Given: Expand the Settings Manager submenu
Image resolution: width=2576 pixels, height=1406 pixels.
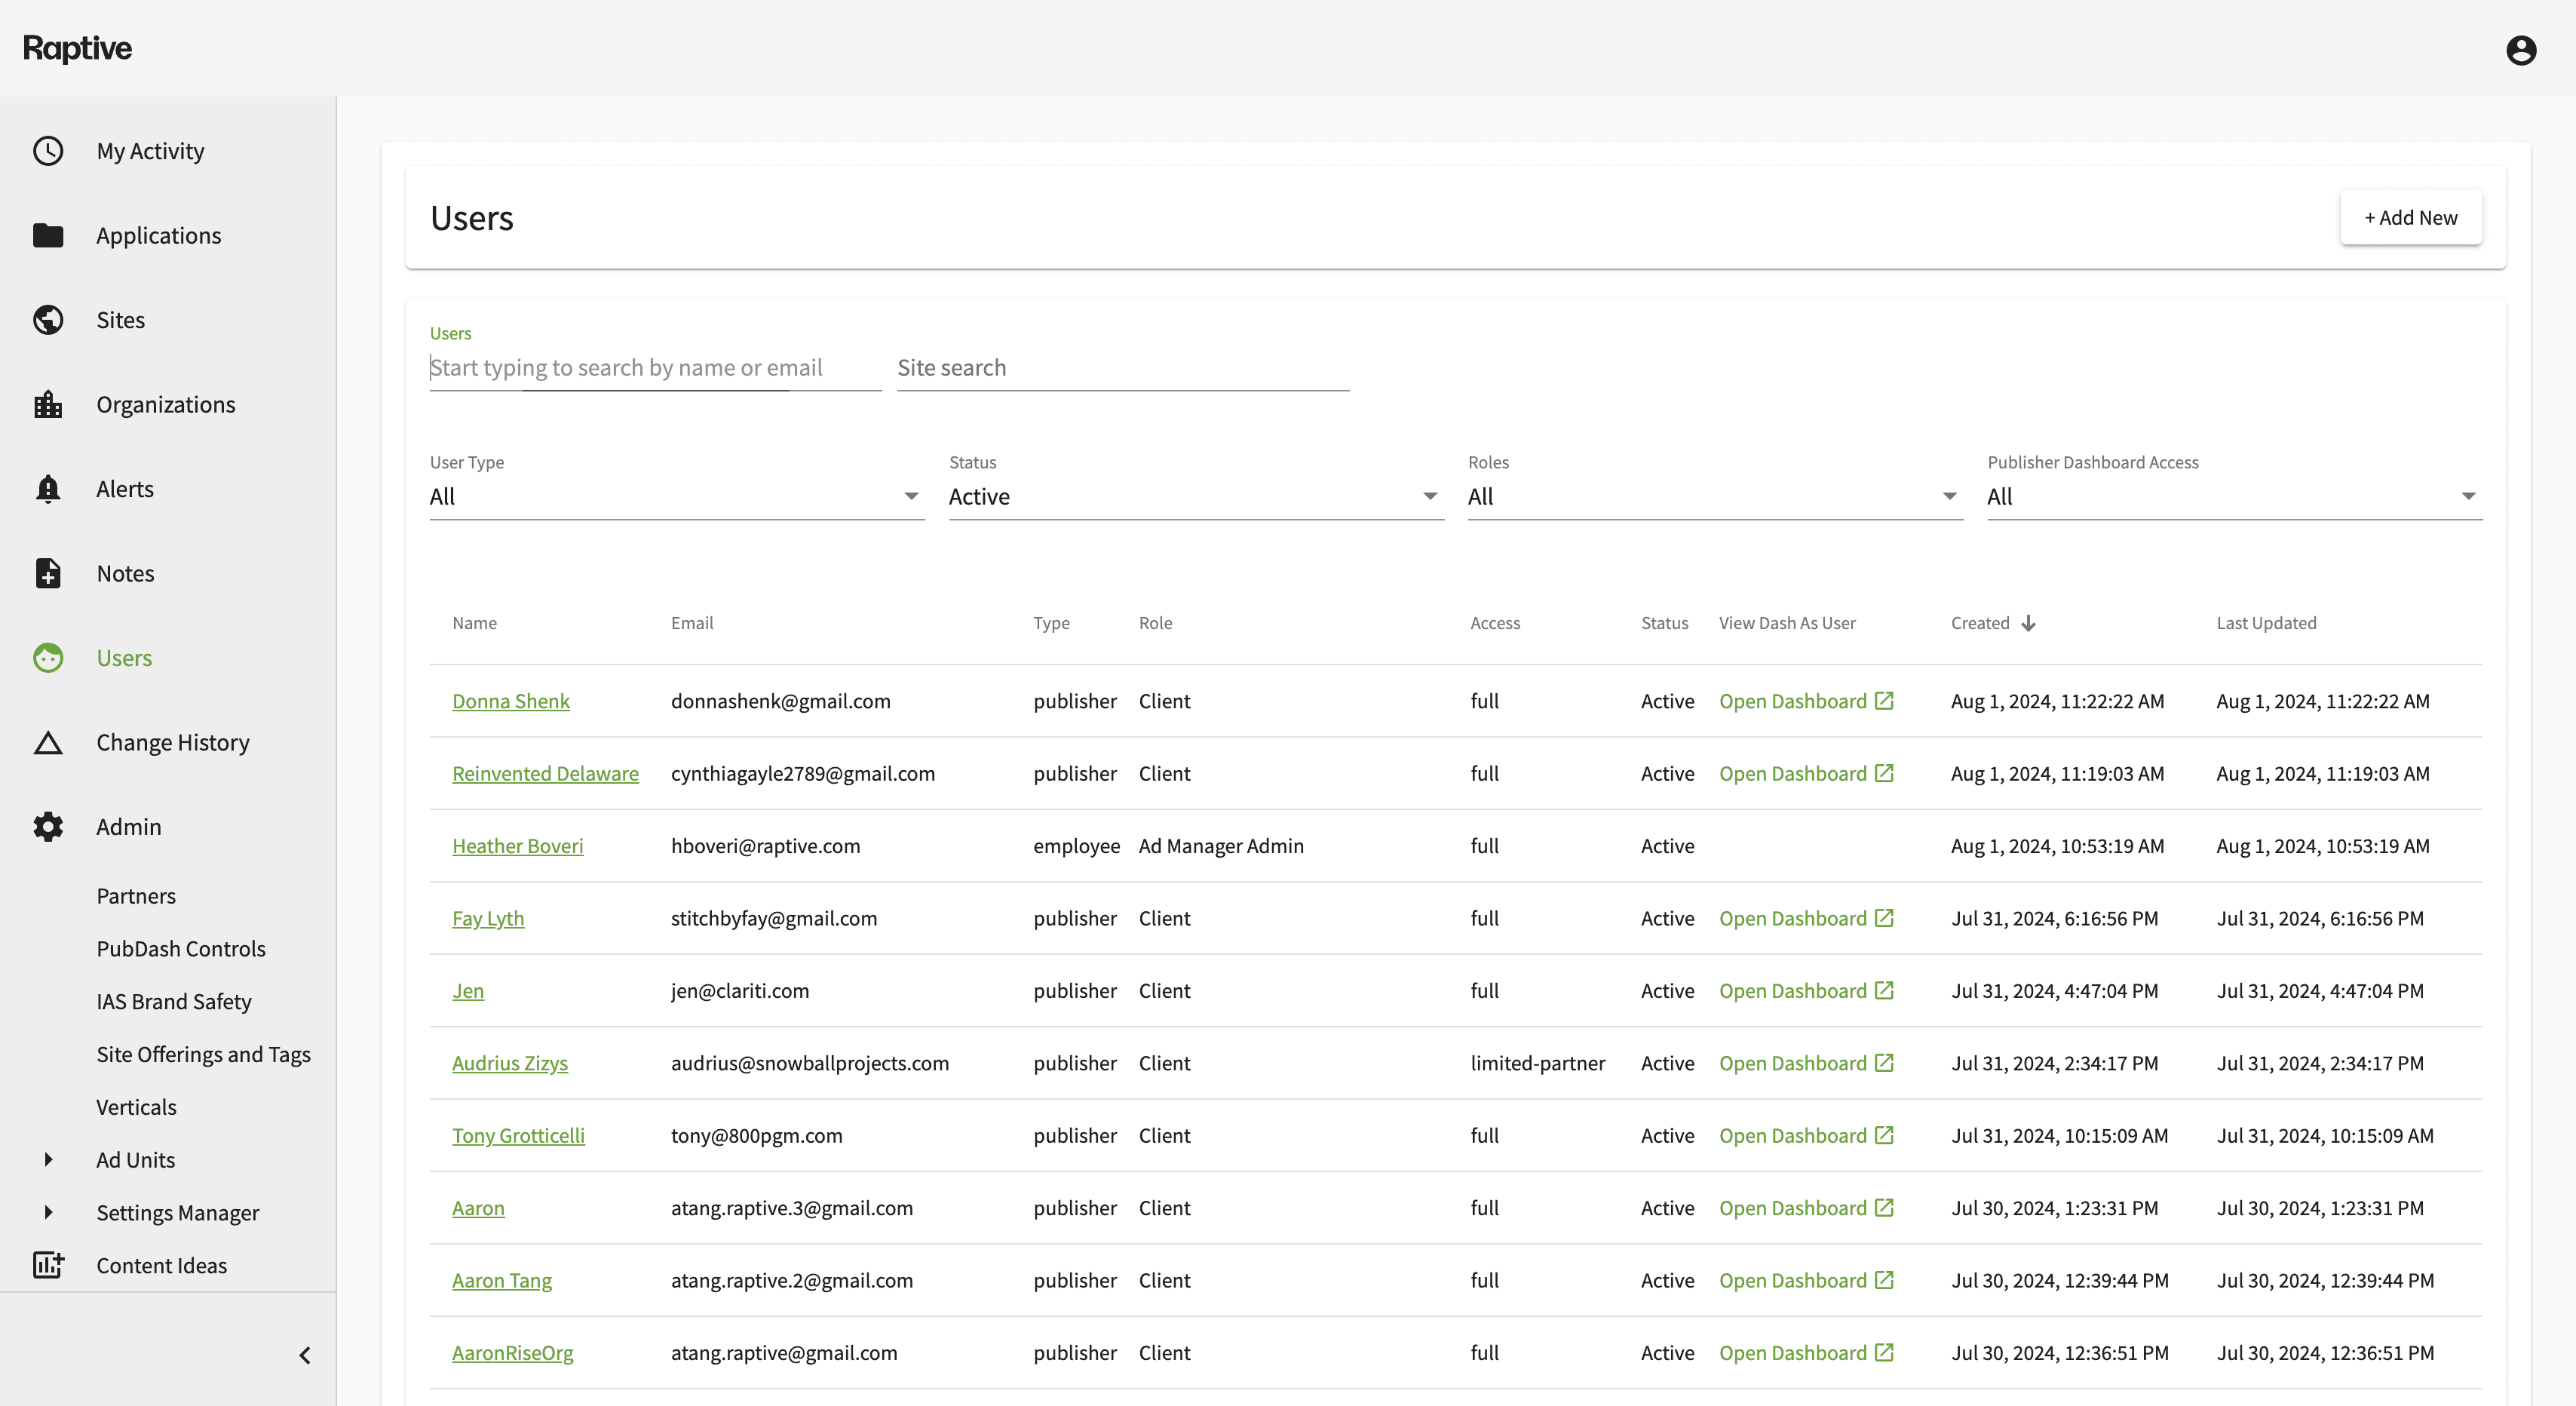Looking at the screenshot, I should [48, 1212].
